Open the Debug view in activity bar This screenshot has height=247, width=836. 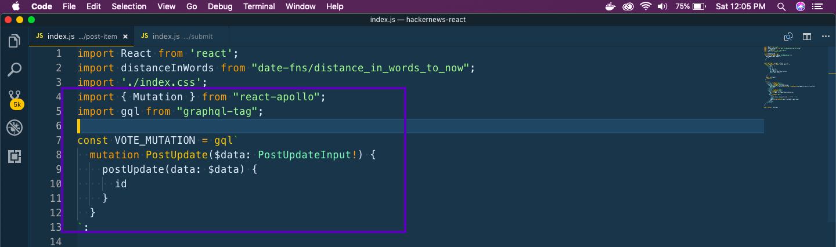point(14,128)
